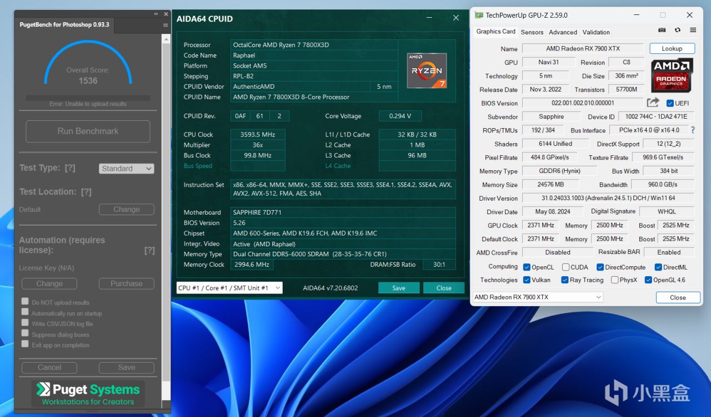Click the CPU Clock value 3593.5 MHz
Viewport: 711px width, 417px height.
(258, 135)
